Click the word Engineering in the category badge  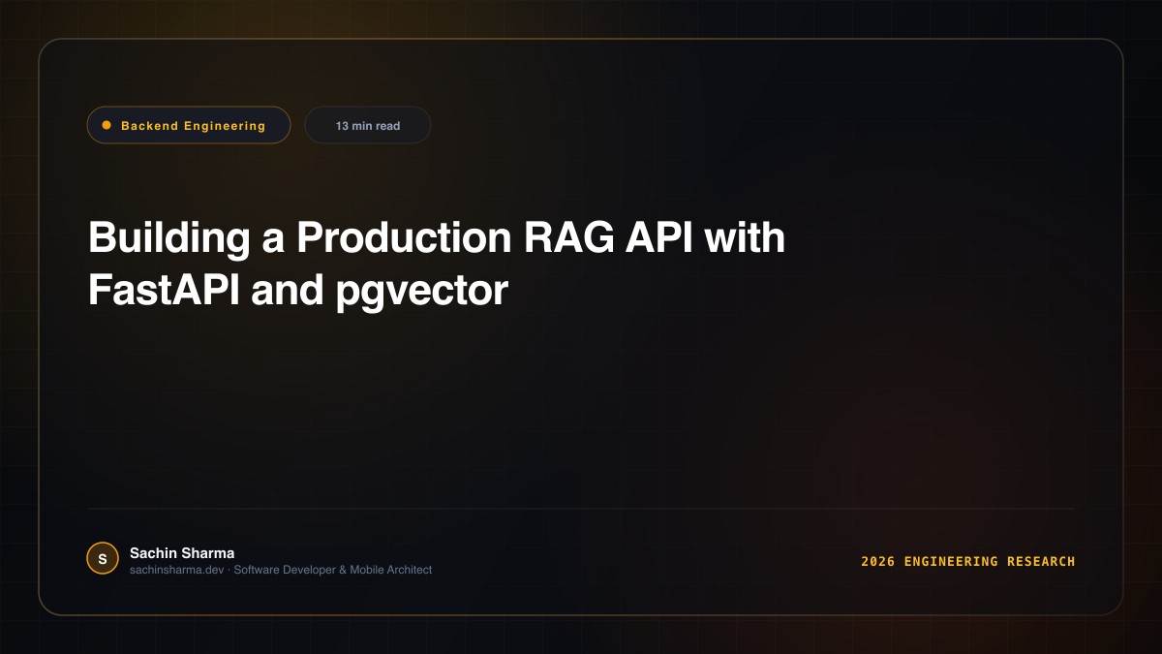pyautogui.click(x=229, y=126)
